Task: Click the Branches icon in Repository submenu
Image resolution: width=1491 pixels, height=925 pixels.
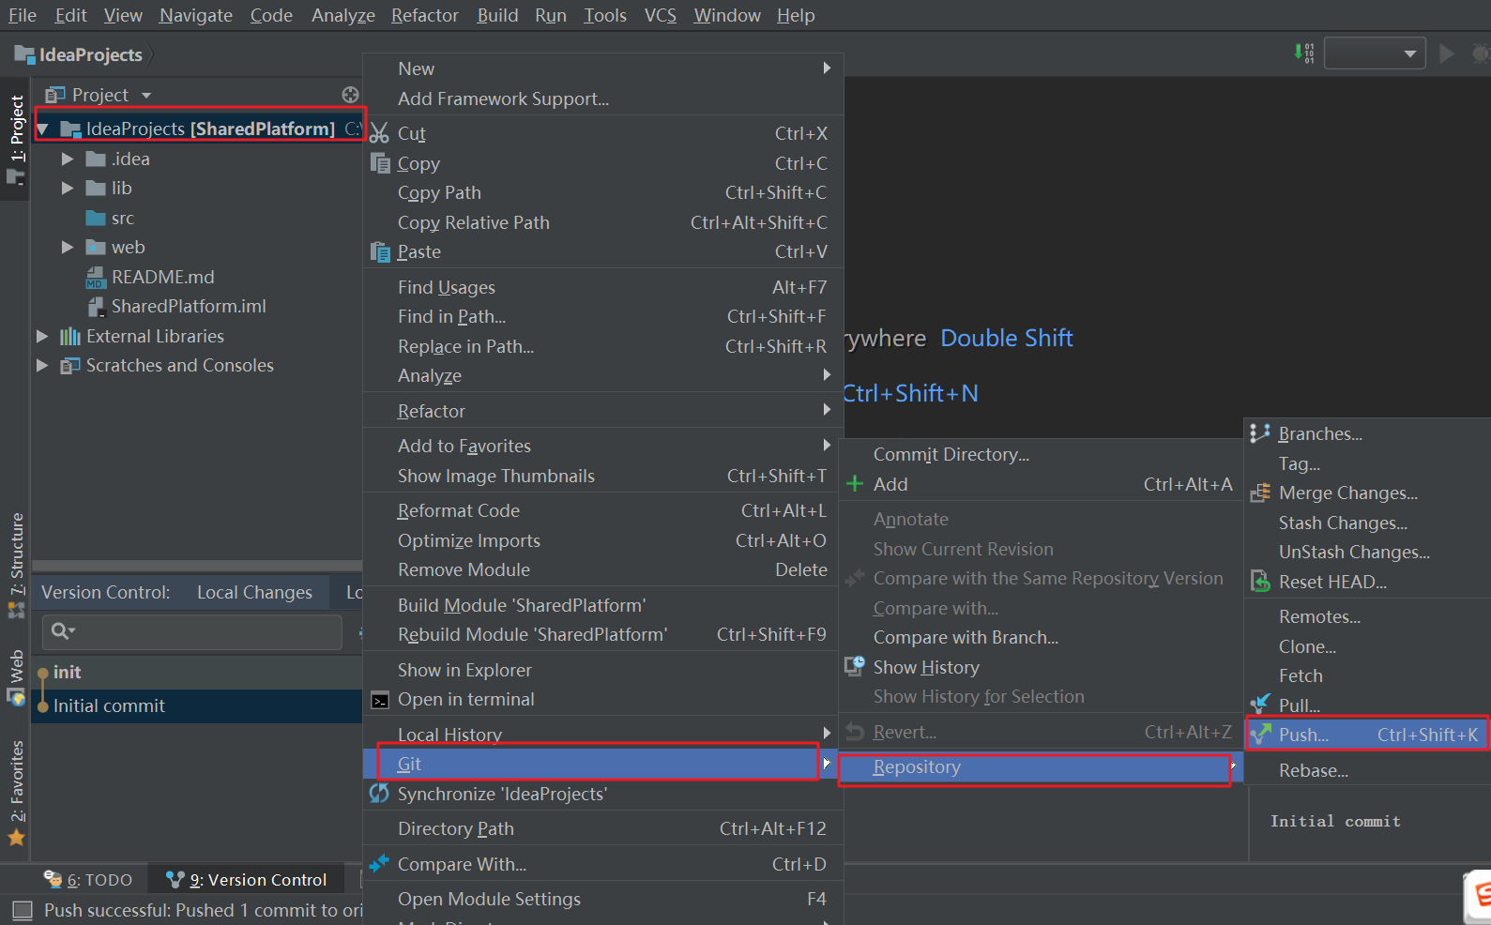Action: [x=1260, y=433]
